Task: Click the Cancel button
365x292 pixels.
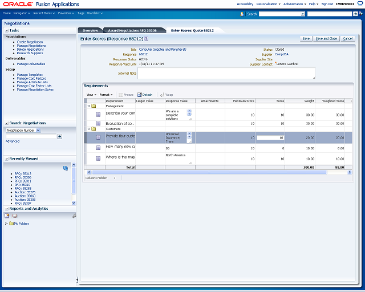Action: [347, 39]
